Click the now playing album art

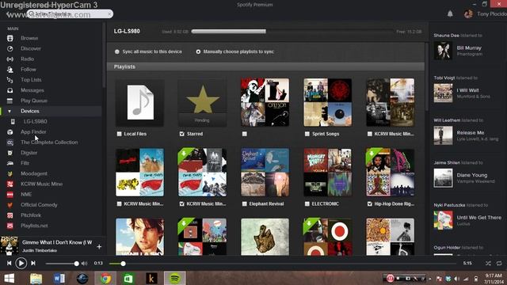coord(10,245)
